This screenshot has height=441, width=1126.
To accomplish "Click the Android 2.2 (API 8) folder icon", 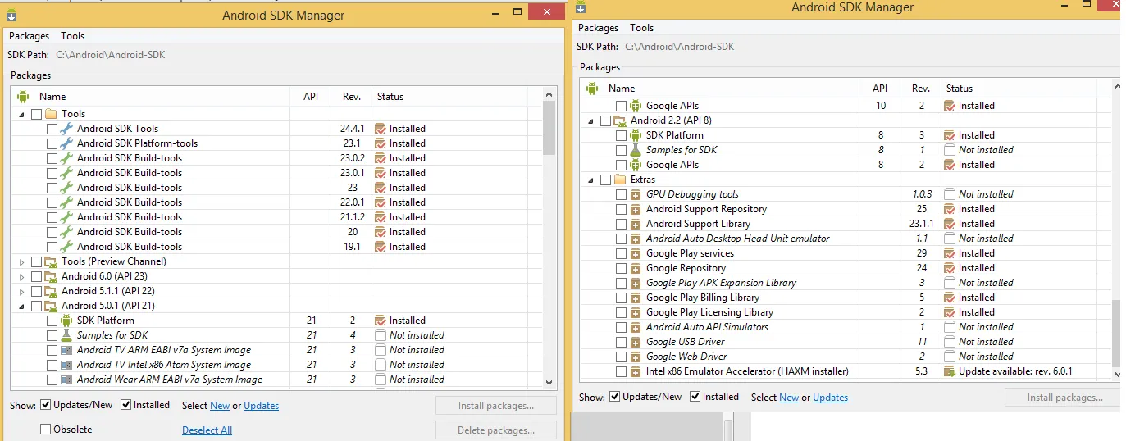I will point(620,120).
